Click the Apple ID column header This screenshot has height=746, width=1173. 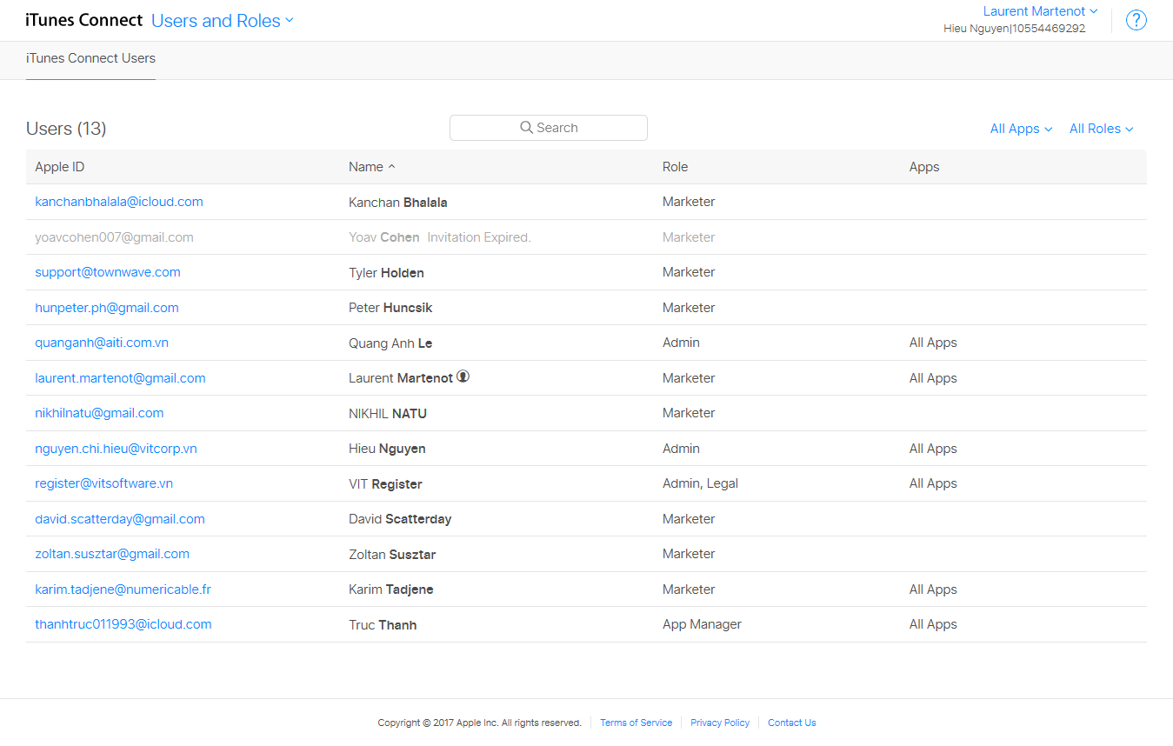click(x=60, y=167)
